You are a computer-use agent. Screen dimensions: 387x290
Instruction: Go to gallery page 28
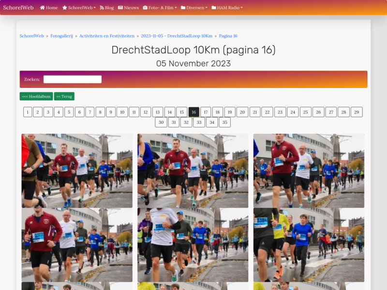click(343, 112)
